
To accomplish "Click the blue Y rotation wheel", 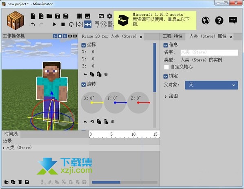I will pyautogui.click(x=115, y=103).
